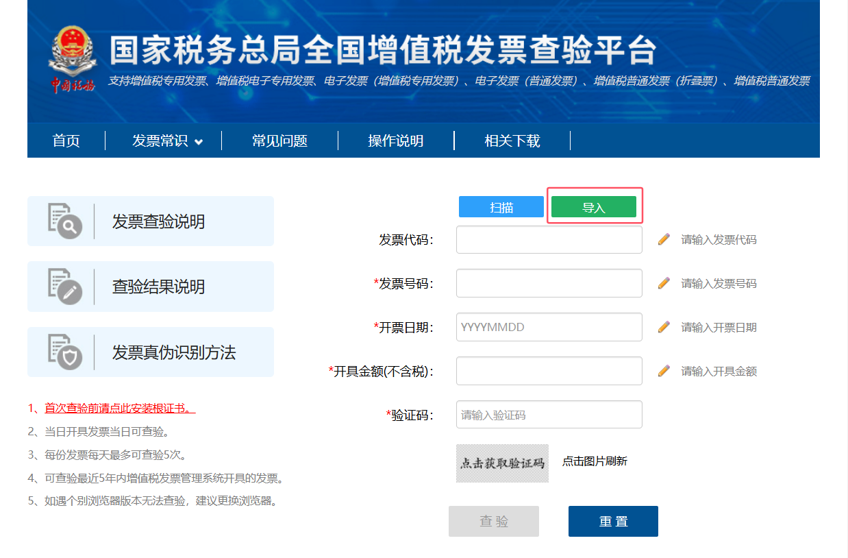Click the magnifier document icon beside 发票查验说明

click(x=64, y=221)
